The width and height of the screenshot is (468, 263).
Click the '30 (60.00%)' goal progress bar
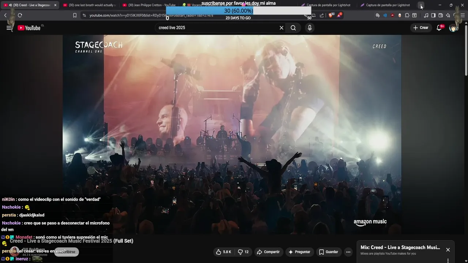click(x=238, y=11)
